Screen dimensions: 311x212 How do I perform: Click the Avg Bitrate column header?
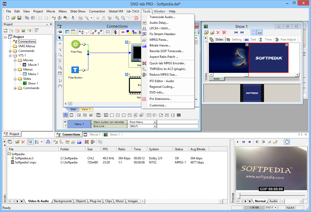199,149
